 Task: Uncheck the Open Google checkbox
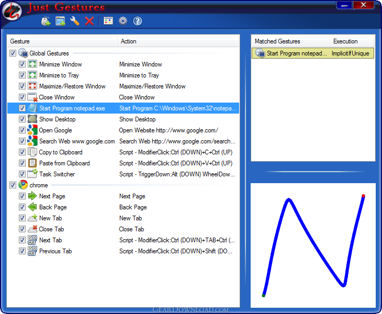pyautogui.click(x=22, y=130)
